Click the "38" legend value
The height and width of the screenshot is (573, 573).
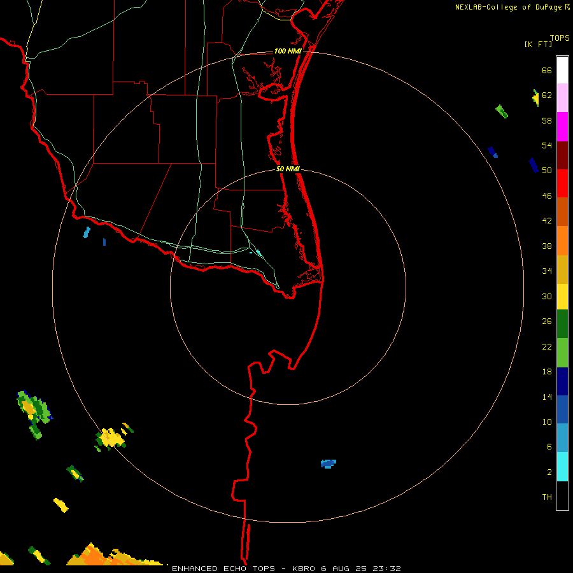pyautogui.click(x=547, y=246)
